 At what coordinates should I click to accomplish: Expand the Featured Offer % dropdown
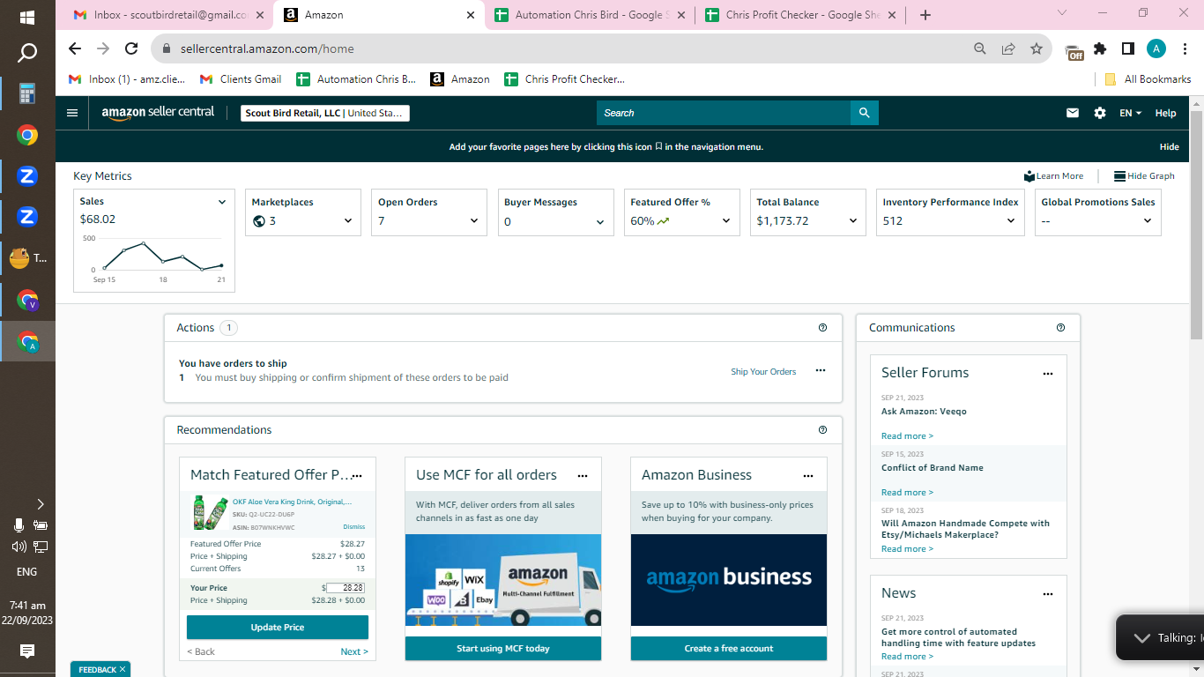click(x=726, y=221)
